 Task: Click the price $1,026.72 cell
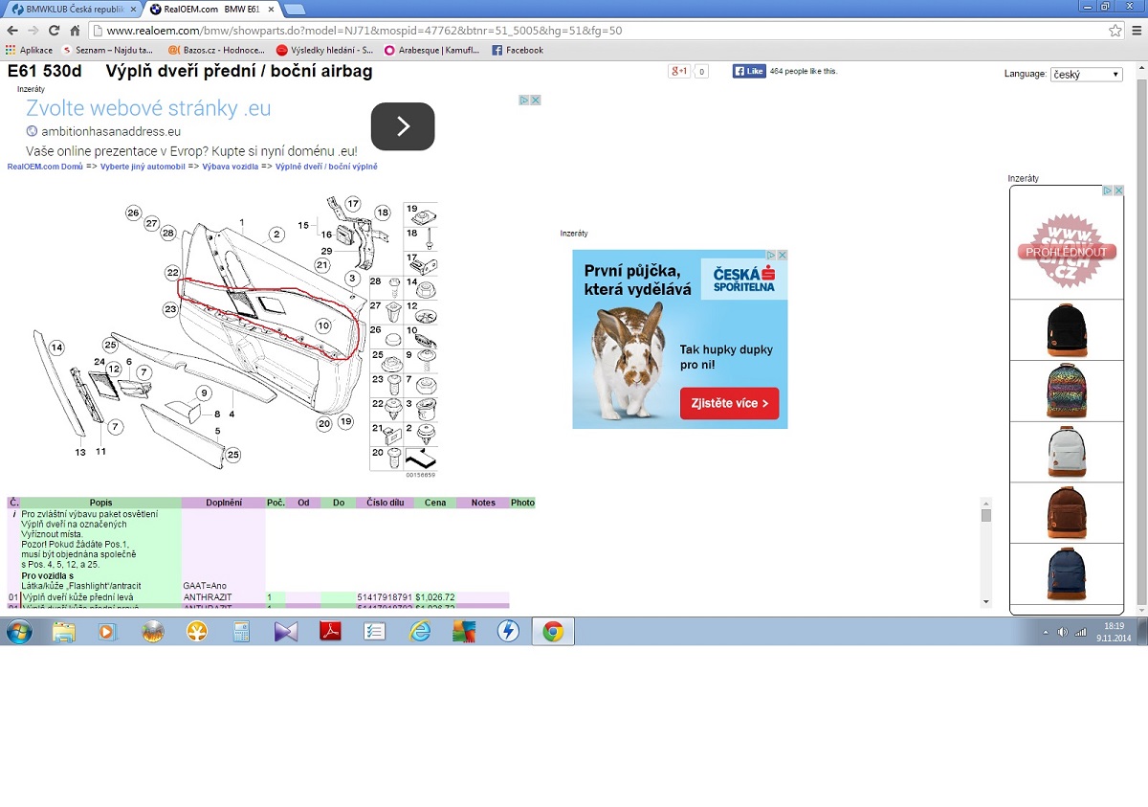click(x=434, y=597)
